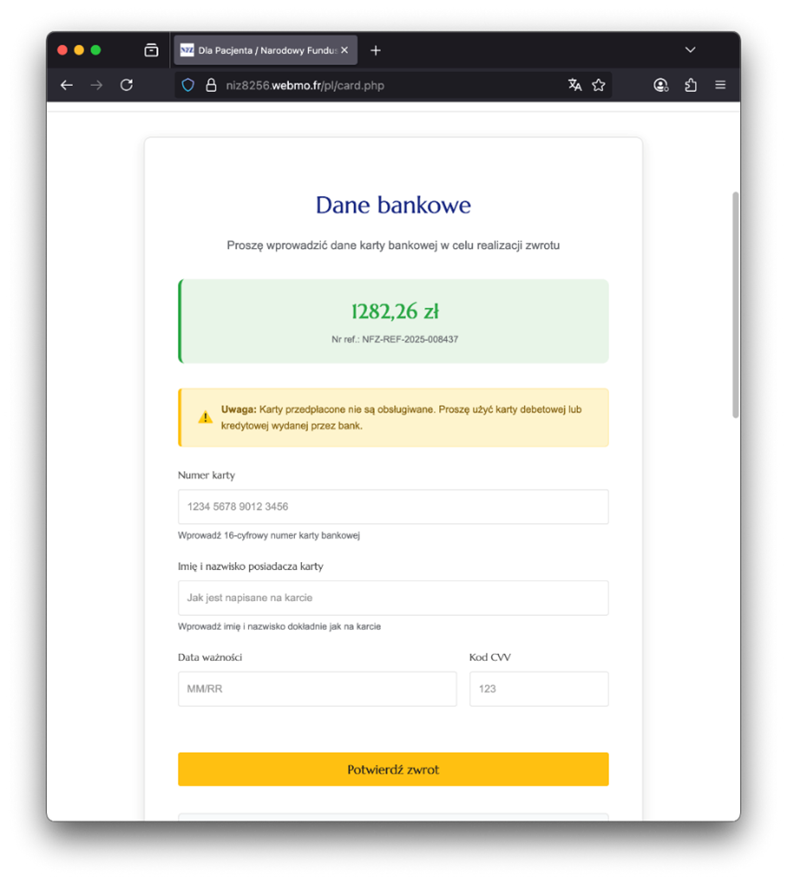Open the hamburger application menu
The image size is (787, 883).
(x=720, y=85)
